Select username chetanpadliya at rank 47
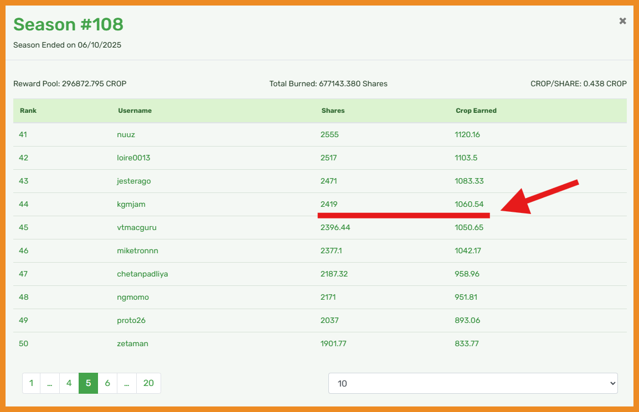The image size is (639, 412). (x=142, y=274)
